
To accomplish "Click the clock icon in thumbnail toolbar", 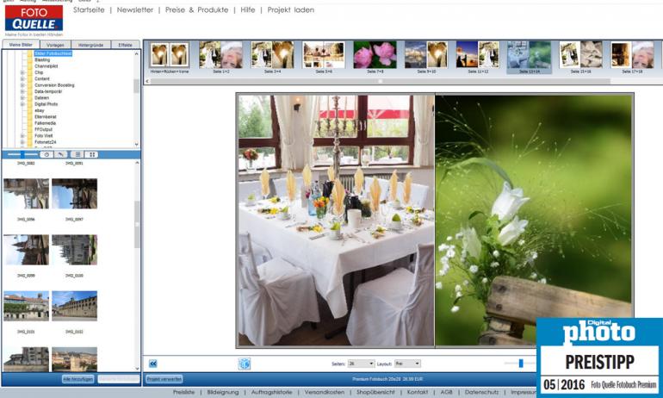I will coord(46,154).
